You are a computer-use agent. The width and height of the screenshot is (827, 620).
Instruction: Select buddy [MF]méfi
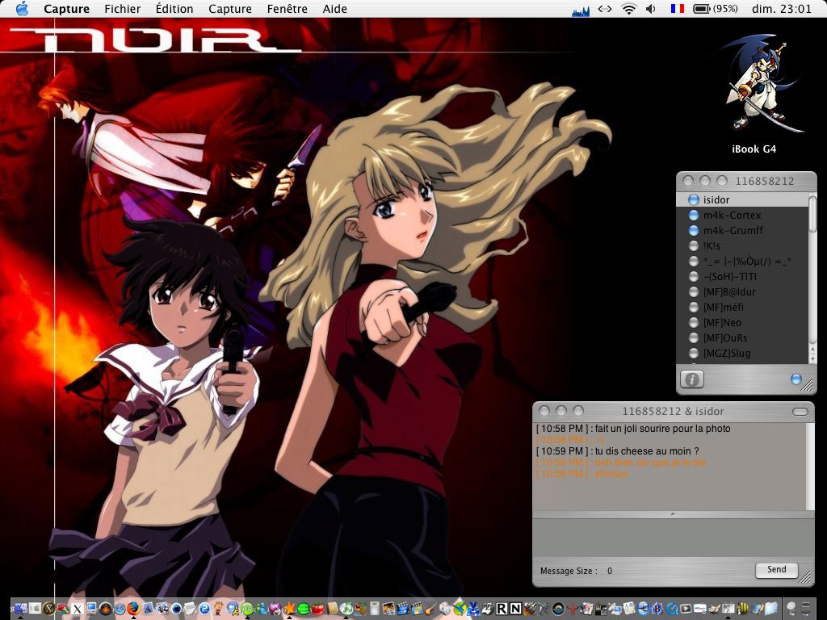[x=743, y=307]
